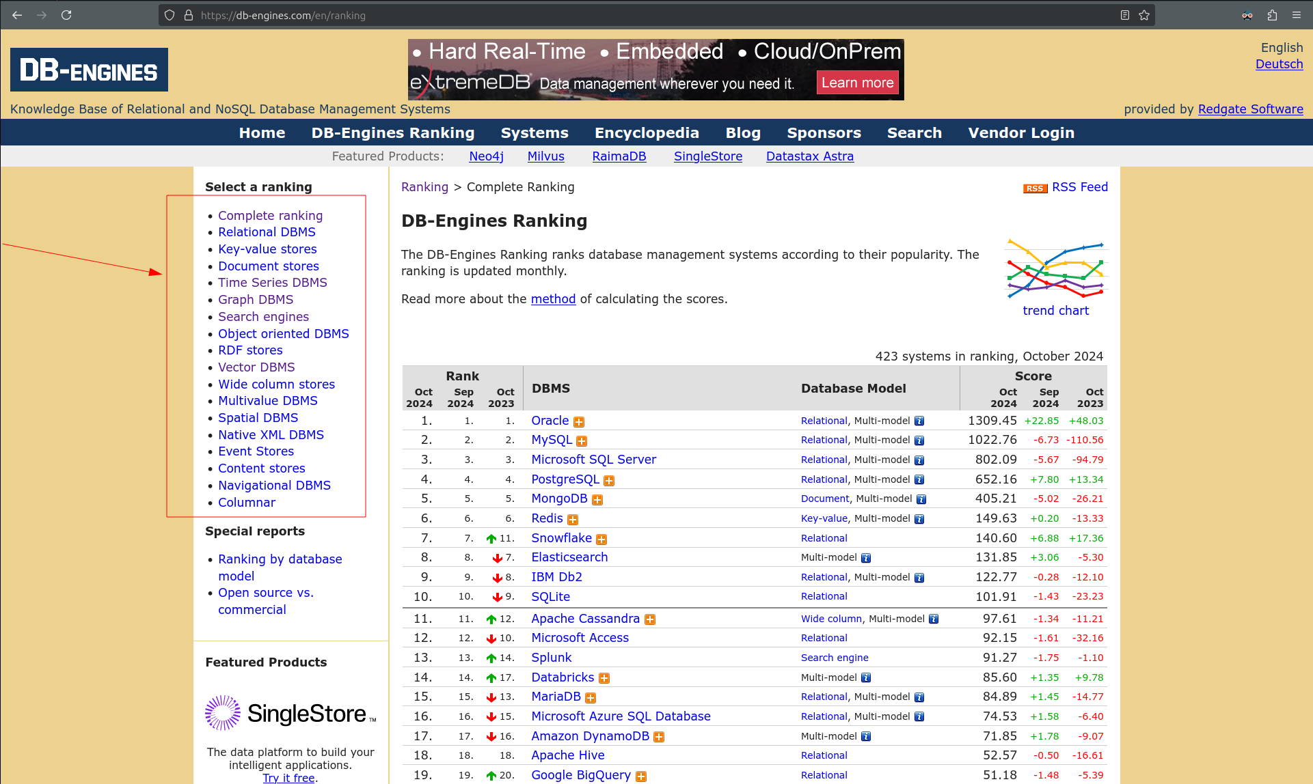Click the info icon in MongoDB's row

921,499
